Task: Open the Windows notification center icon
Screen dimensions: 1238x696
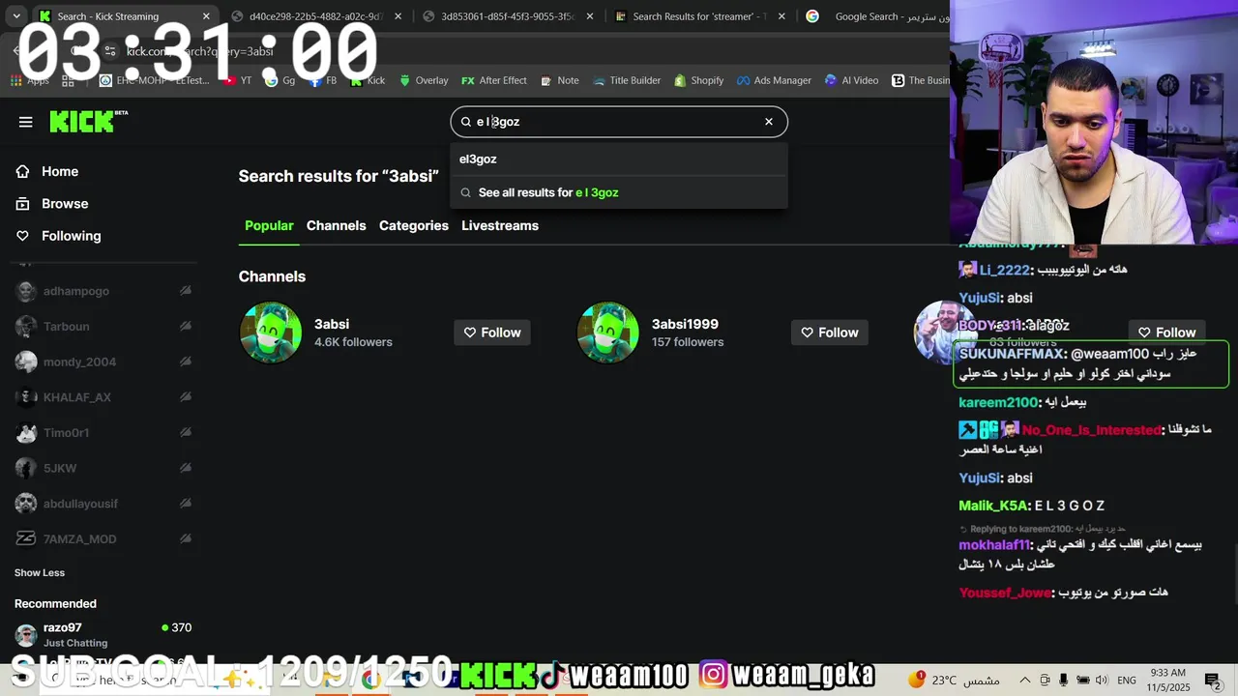Action: (x=1212, y=680)
